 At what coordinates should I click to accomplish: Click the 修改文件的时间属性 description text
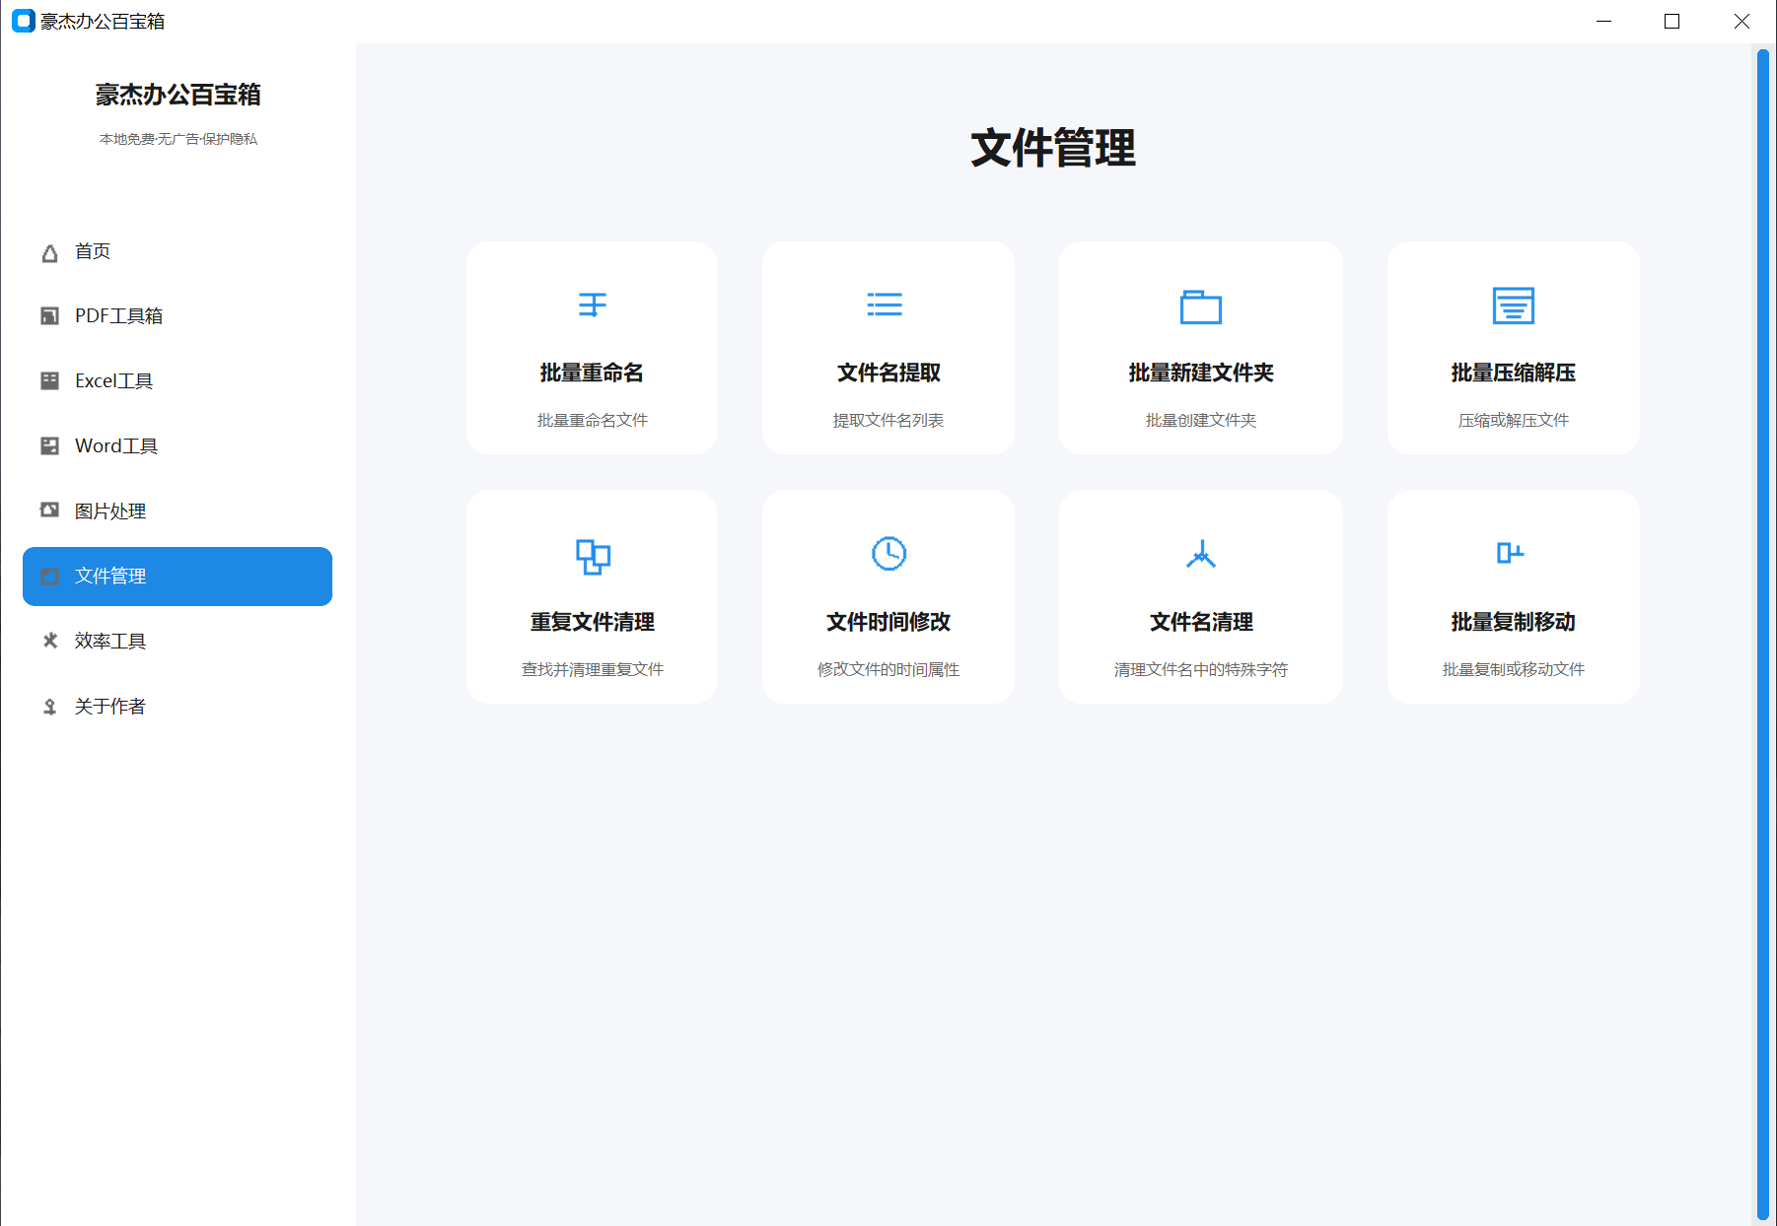click(888, 669)
